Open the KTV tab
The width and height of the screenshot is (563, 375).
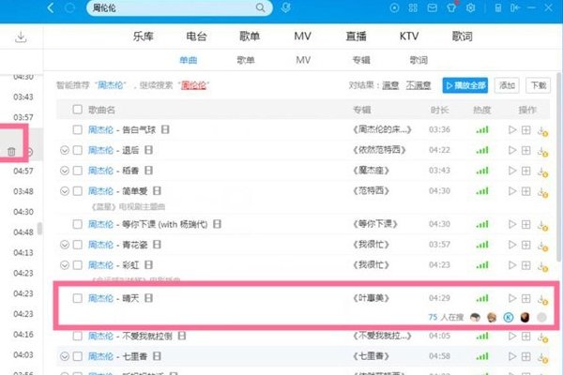(409, 37)
